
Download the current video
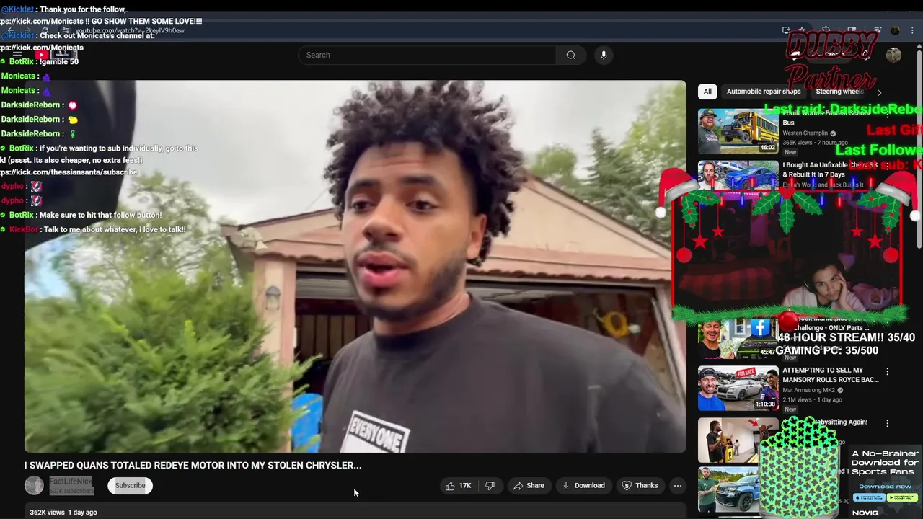tap(583, 486)
